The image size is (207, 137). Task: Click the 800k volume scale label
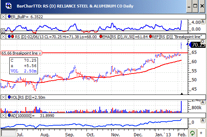(197, 107)
